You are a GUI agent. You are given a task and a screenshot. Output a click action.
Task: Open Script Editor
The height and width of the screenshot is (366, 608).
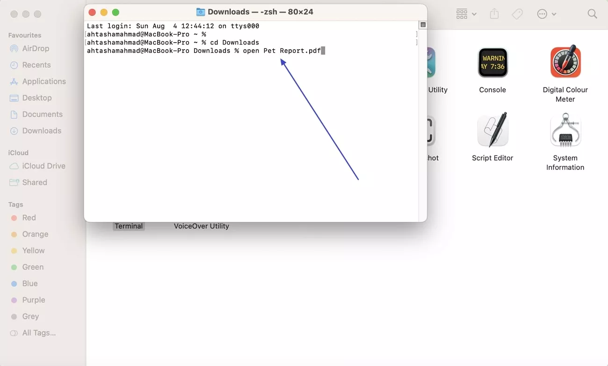pos(492,130)
